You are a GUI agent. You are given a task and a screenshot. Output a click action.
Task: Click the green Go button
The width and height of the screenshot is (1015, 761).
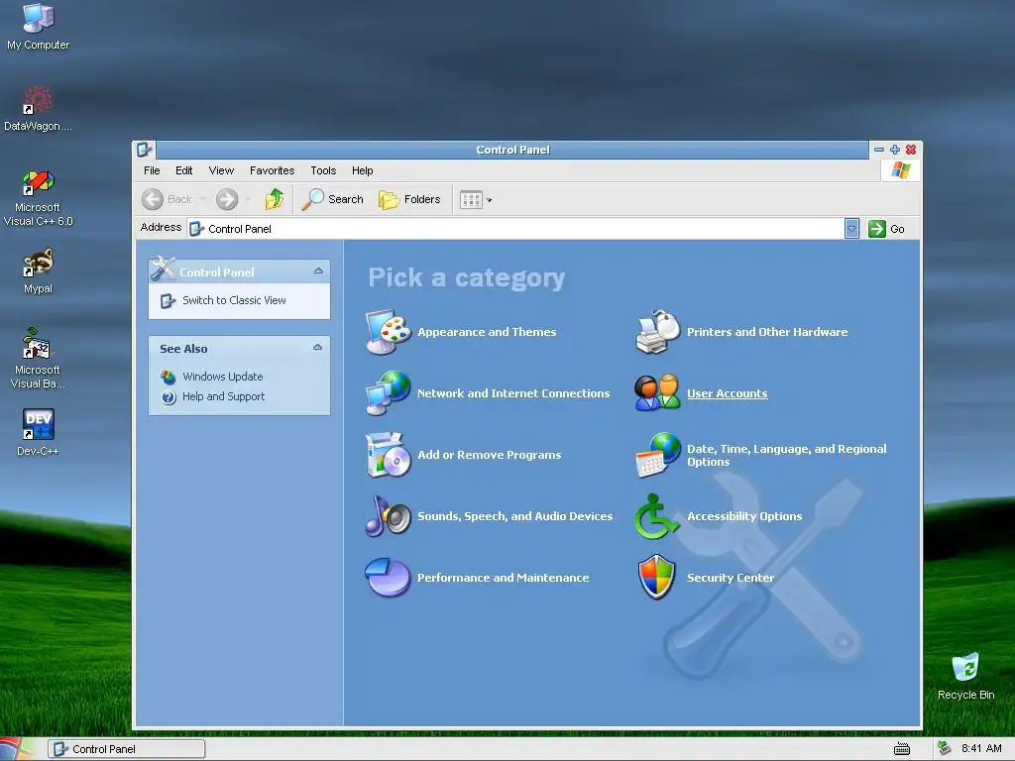[x=886, y=229]
